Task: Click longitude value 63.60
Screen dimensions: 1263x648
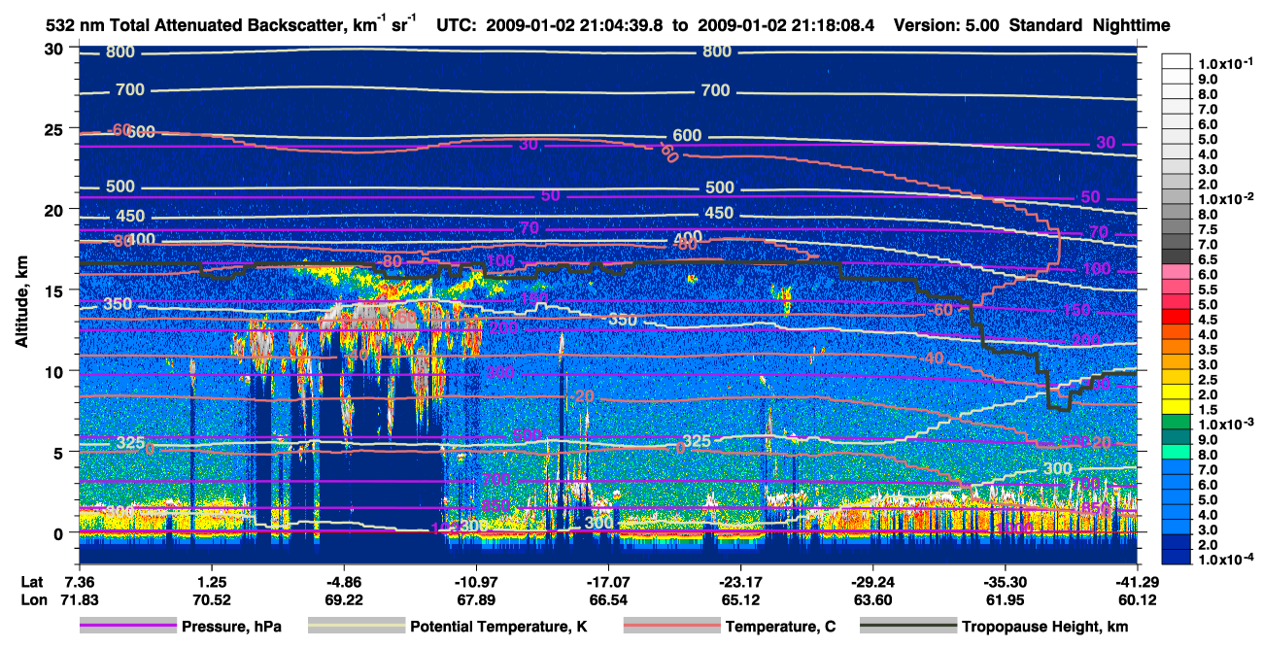Action: [x=872, y=599]
